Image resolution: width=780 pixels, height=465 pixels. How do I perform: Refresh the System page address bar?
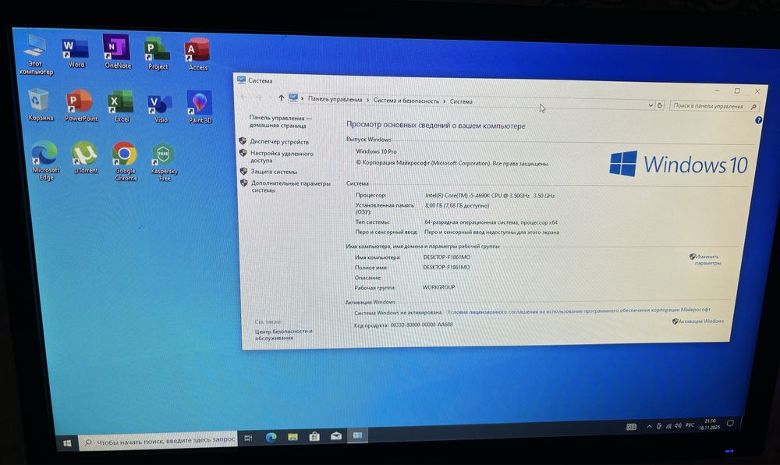tap(660, 105)
